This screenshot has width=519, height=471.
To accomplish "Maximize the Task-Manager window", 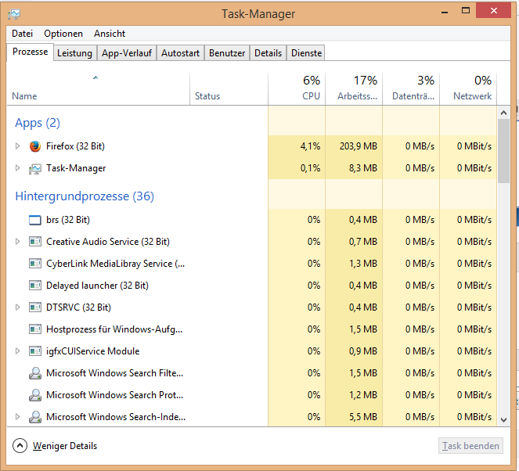I will (466, 11).
